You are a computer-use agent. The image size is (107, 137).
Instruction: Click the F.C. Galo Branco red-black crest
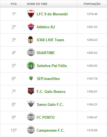tap(31, 91)
